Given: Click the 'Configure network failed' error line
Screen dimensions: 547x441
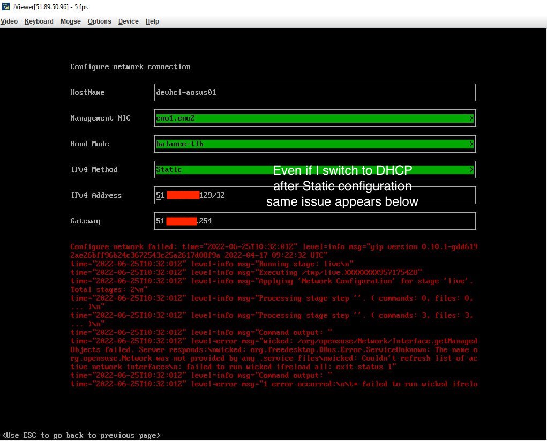Looking at the screenshot, I should click(x=274, y=251).
